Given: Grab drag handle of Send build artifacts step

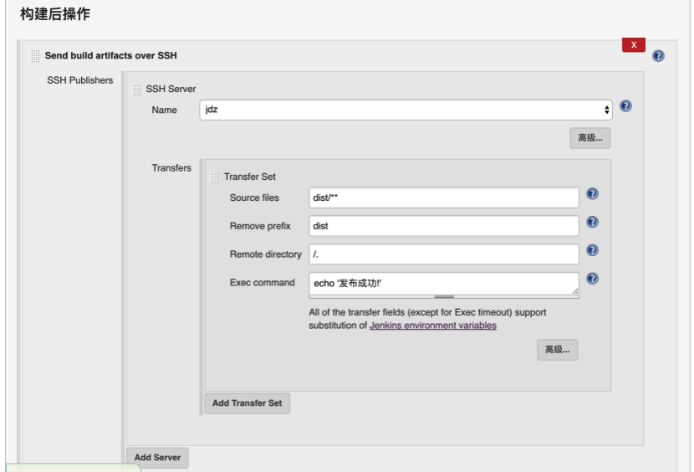Looking at the screenshot, I should (35, 56).
